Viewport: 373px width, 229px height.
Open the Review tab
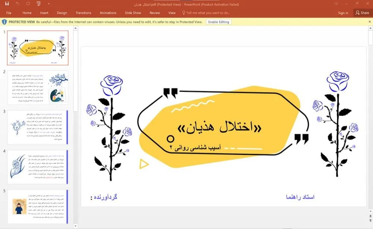pyautogui.click(x=155, y=13)
